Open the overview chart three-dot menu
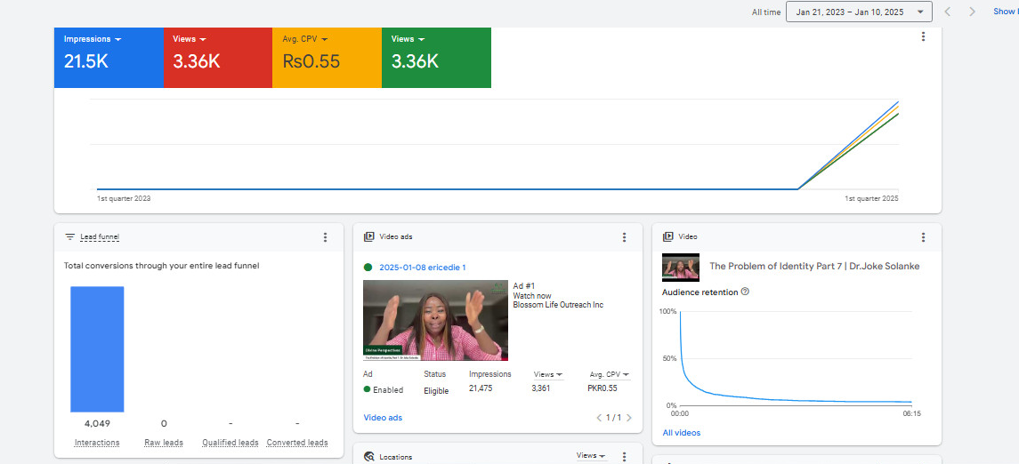The width and height of the screenshot is (1019, 464). pos(923,36)
